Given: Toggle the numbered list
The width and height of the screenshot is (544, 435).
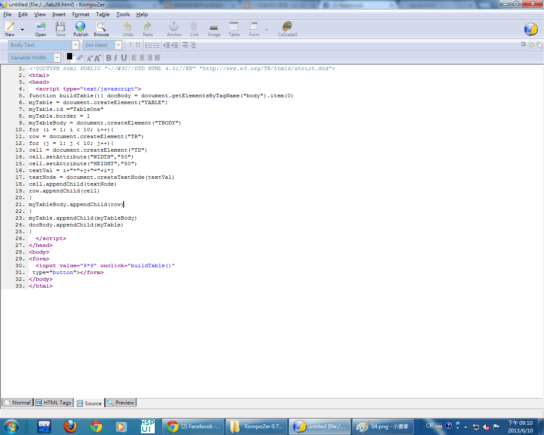Looking at the screenshot, I should click(x=148, y=45).
